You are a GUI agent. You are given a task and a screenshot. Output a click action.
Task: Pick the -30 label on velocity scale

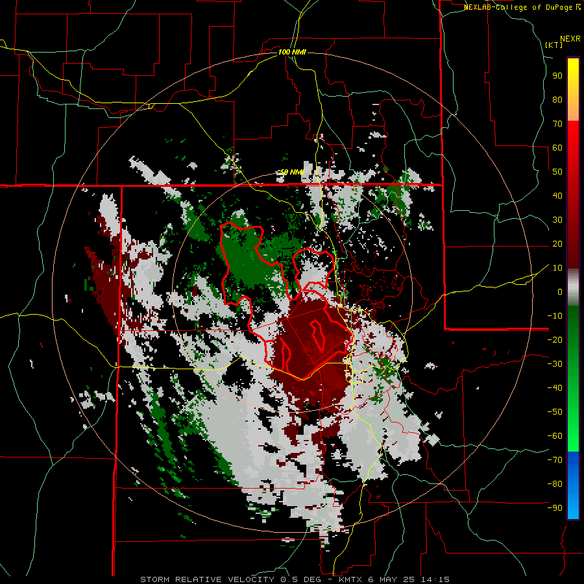(x=555, y=364)
